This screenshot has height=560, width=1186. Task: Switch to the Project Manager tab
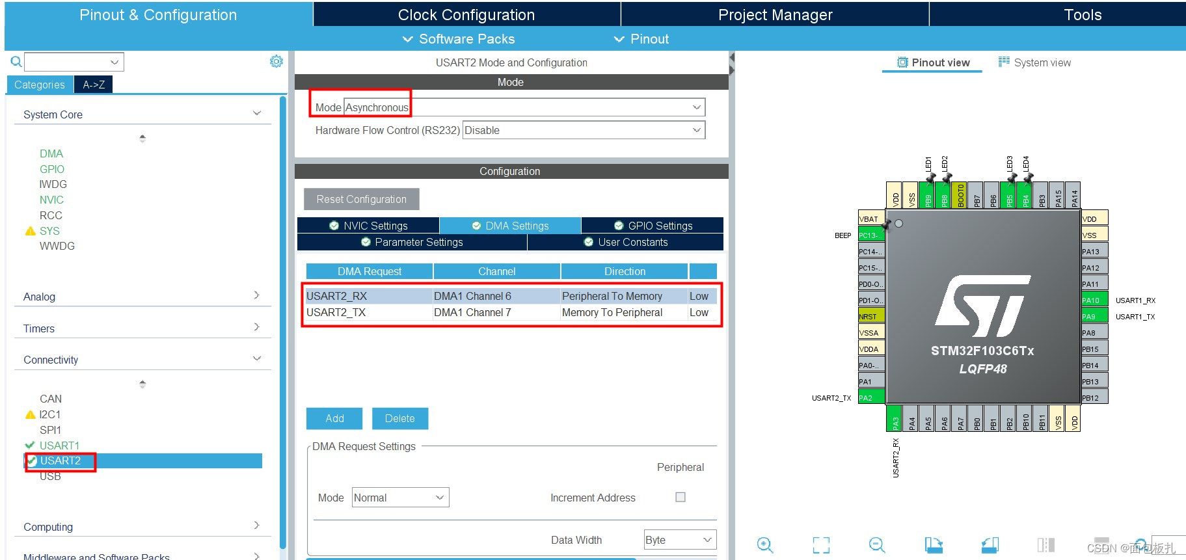pos(775,14)
